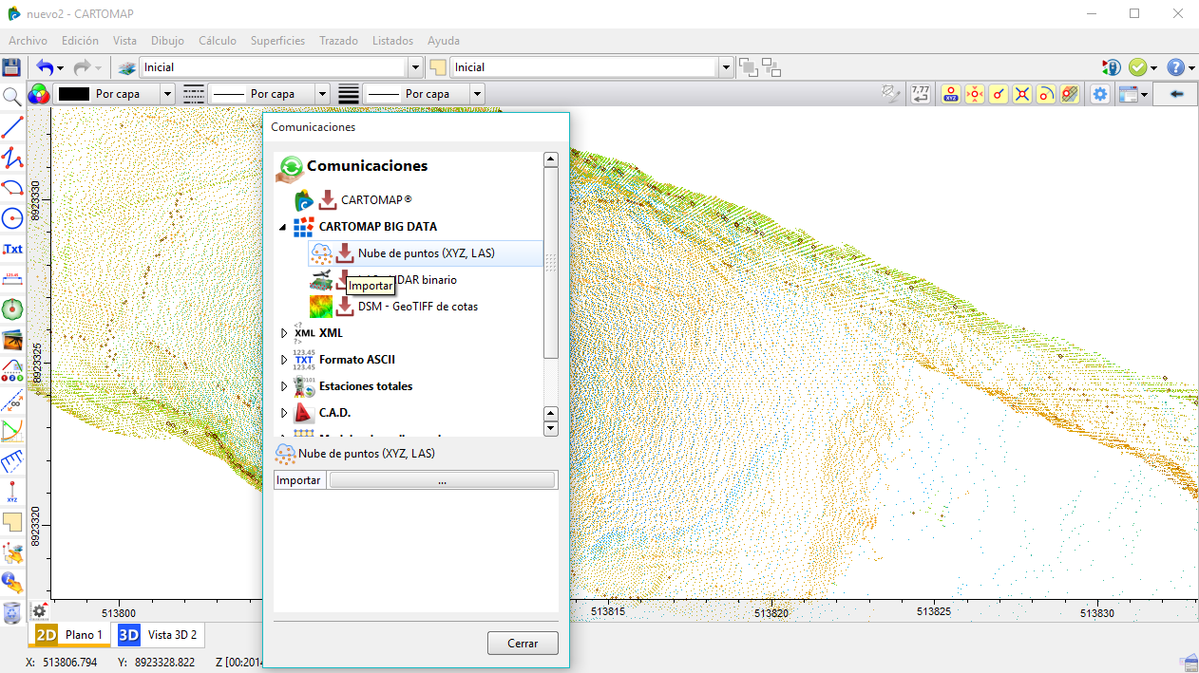Expand the Estaciones totales tree node

coord(283,386)
